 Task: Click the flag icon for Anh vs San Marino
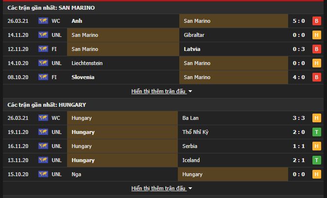click(x=43, y=21)
